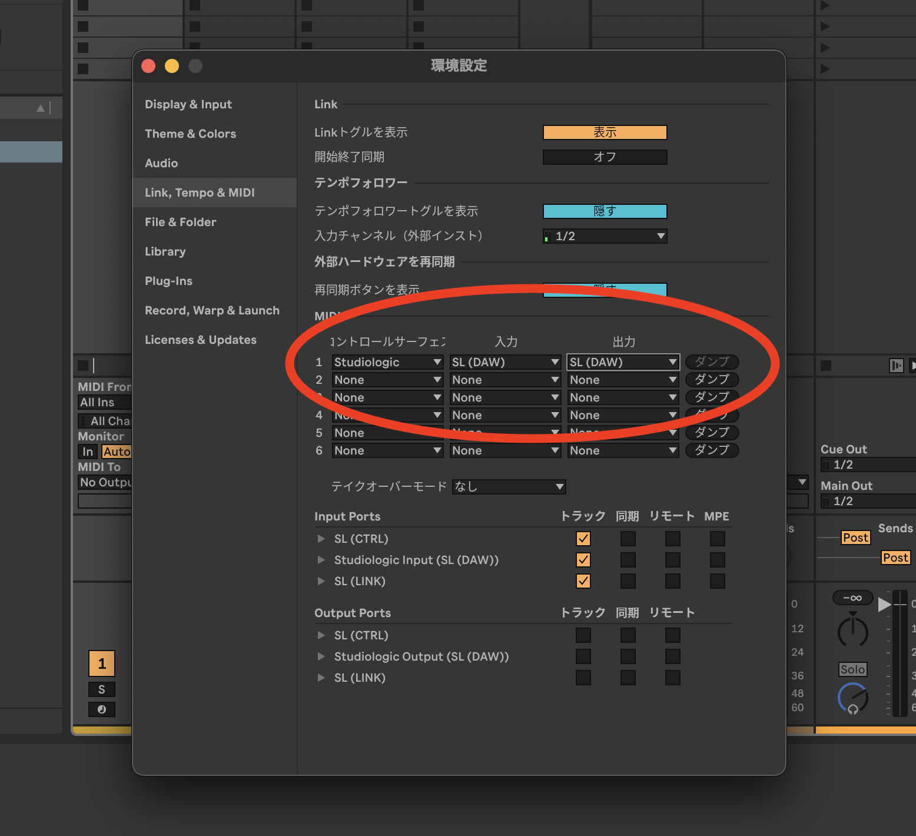Open the 入力チャンネル 1/2 dropdown
Image resolution: width=916 pixels, height=836 pixels.
coord(605,236)
